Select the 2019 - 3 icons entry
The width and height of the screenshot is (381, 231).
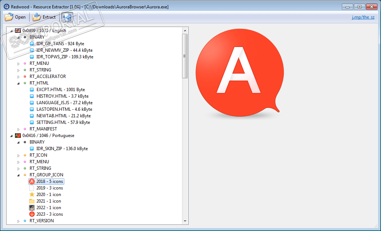click(x=50, y=188)
